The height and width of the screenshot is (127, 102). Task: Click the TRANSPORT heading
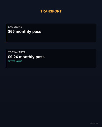(51, 11)
